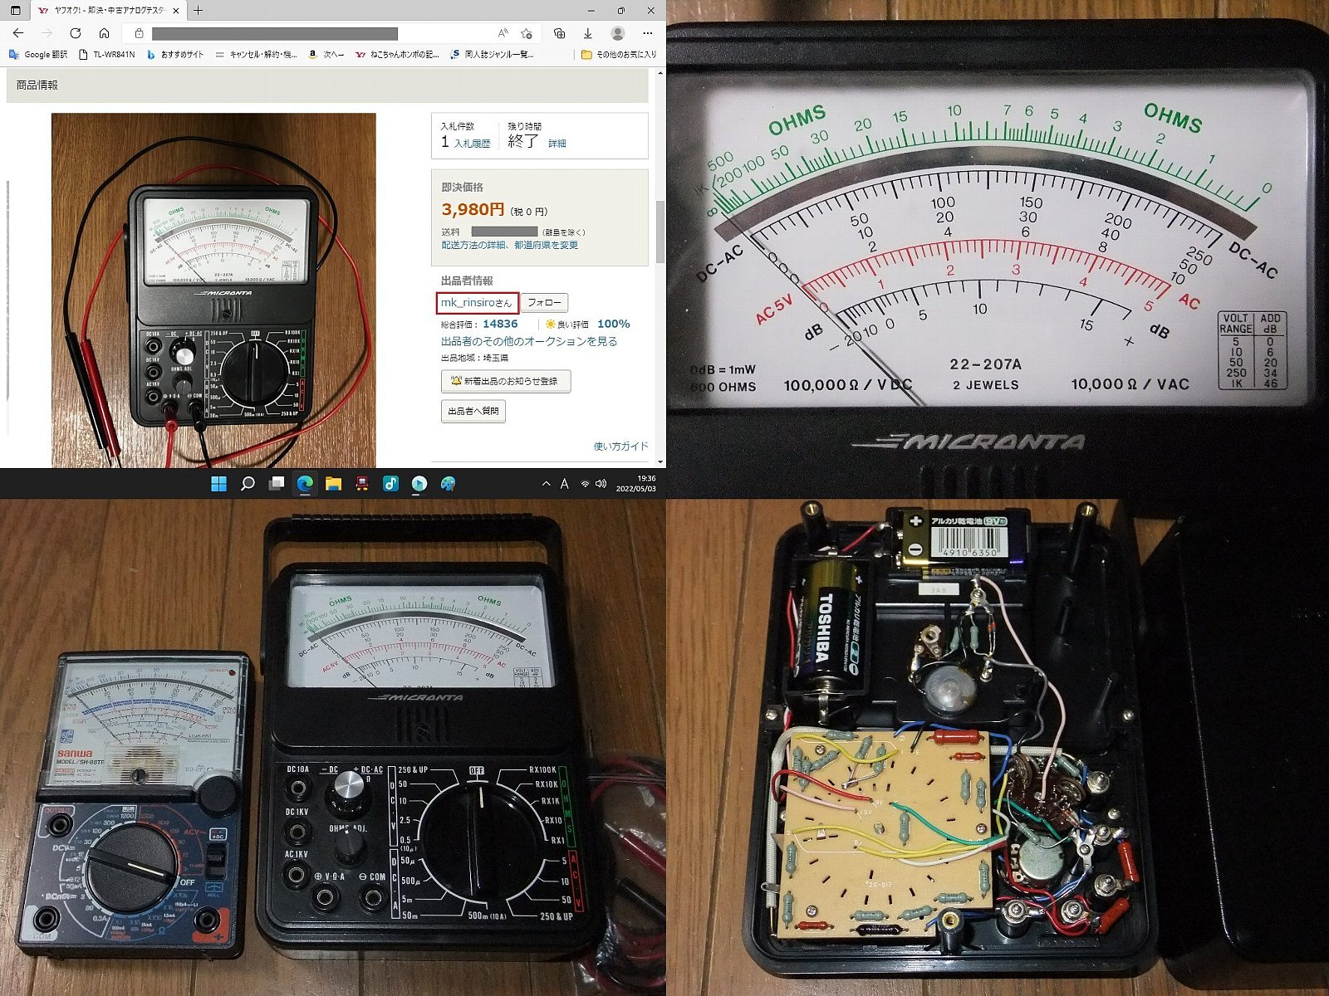Click the Micranta tester product photo
This screenshot has width=1329, height=996.
click(213, 290)
